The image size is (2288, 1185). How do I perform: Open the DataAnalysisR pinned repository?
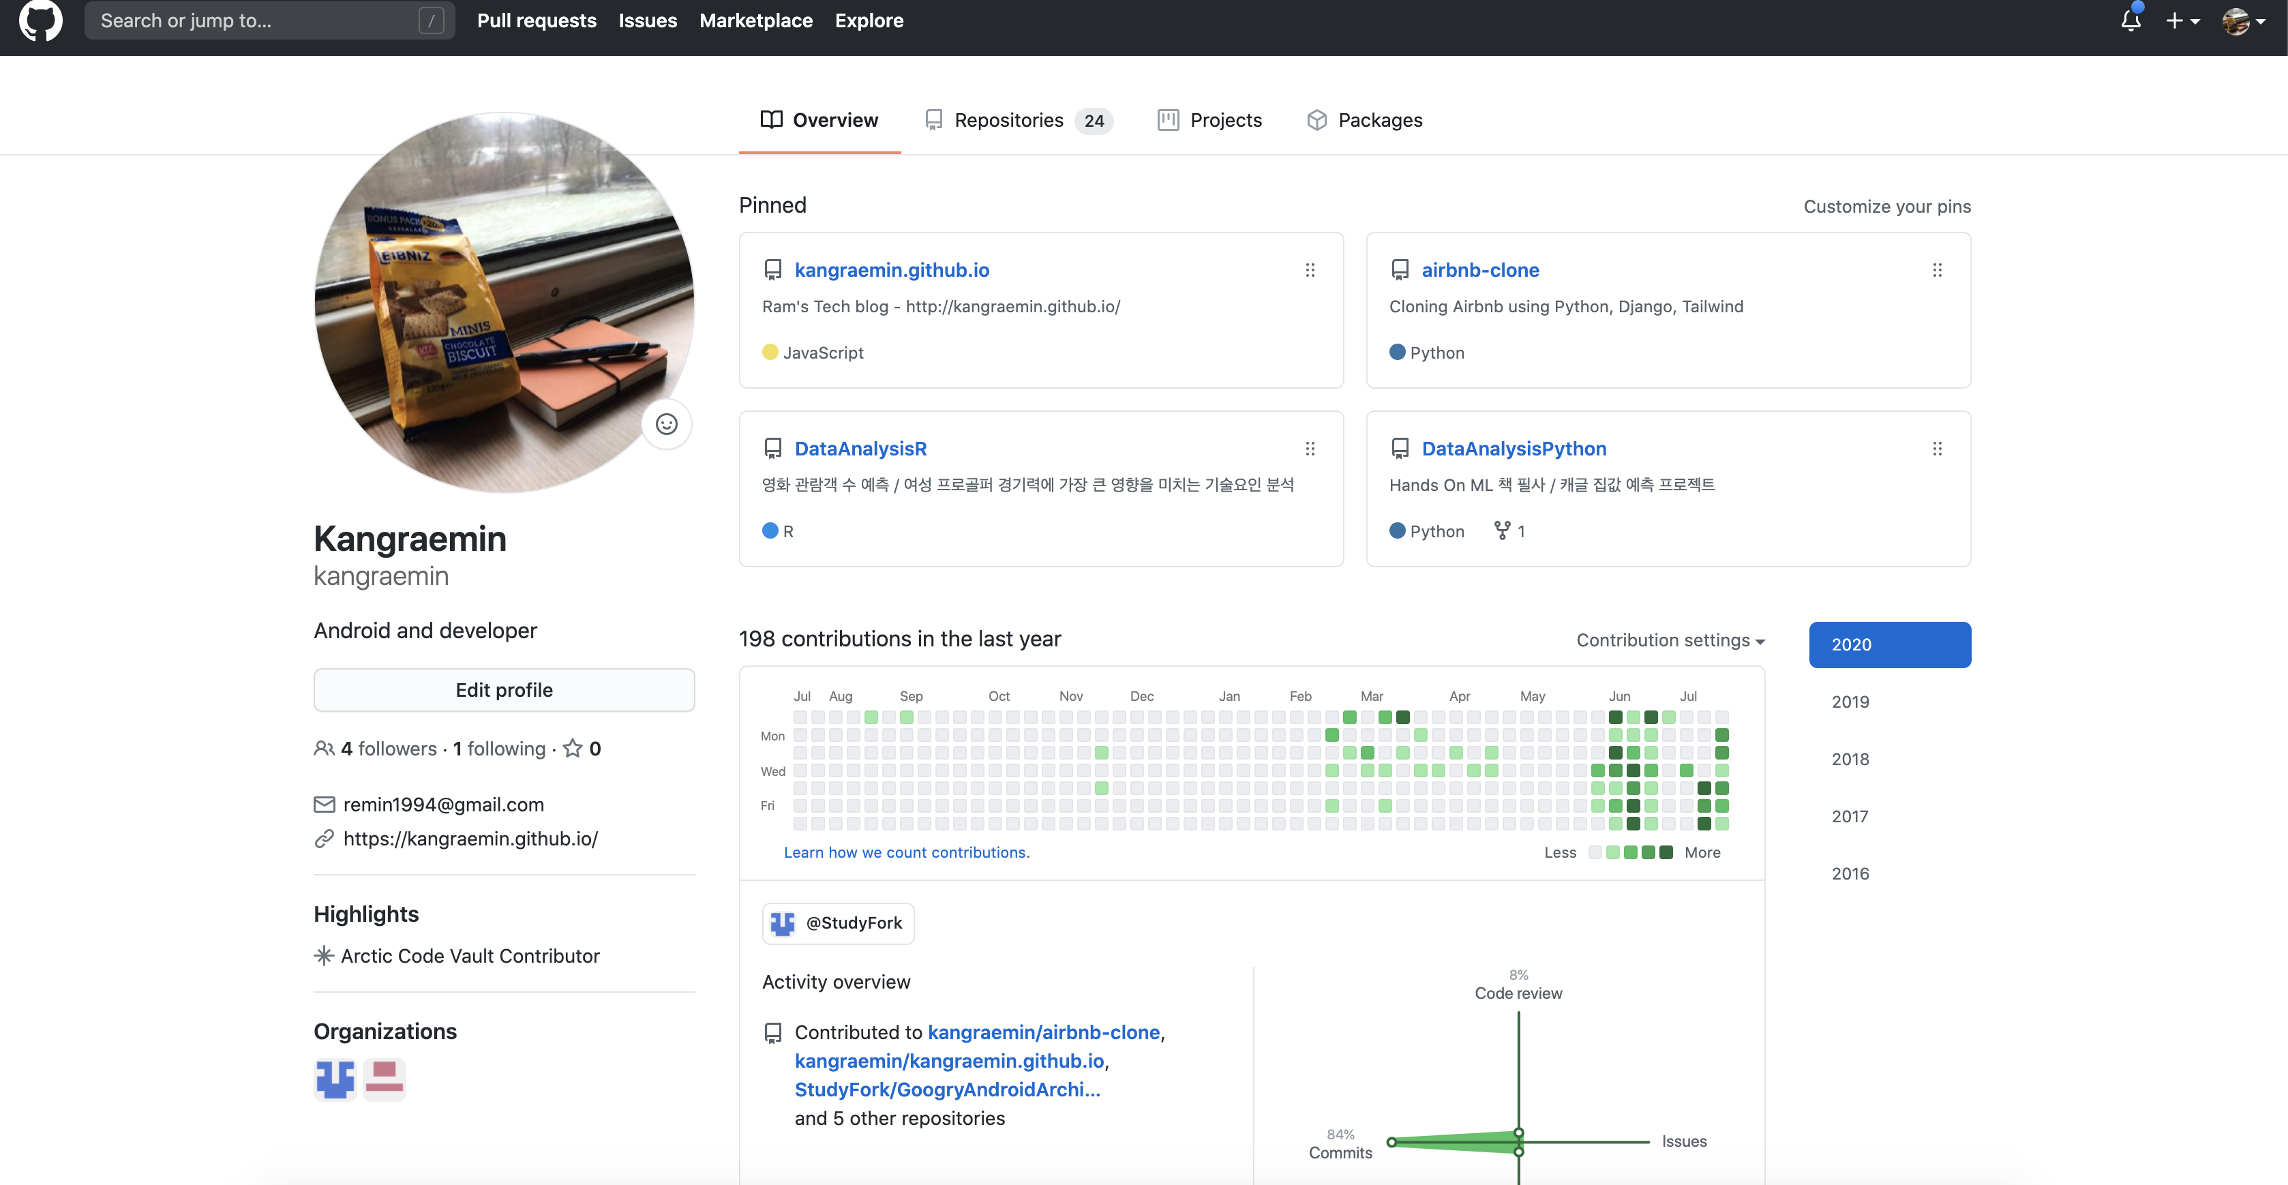pyautogui.click(x=860, y=449)
